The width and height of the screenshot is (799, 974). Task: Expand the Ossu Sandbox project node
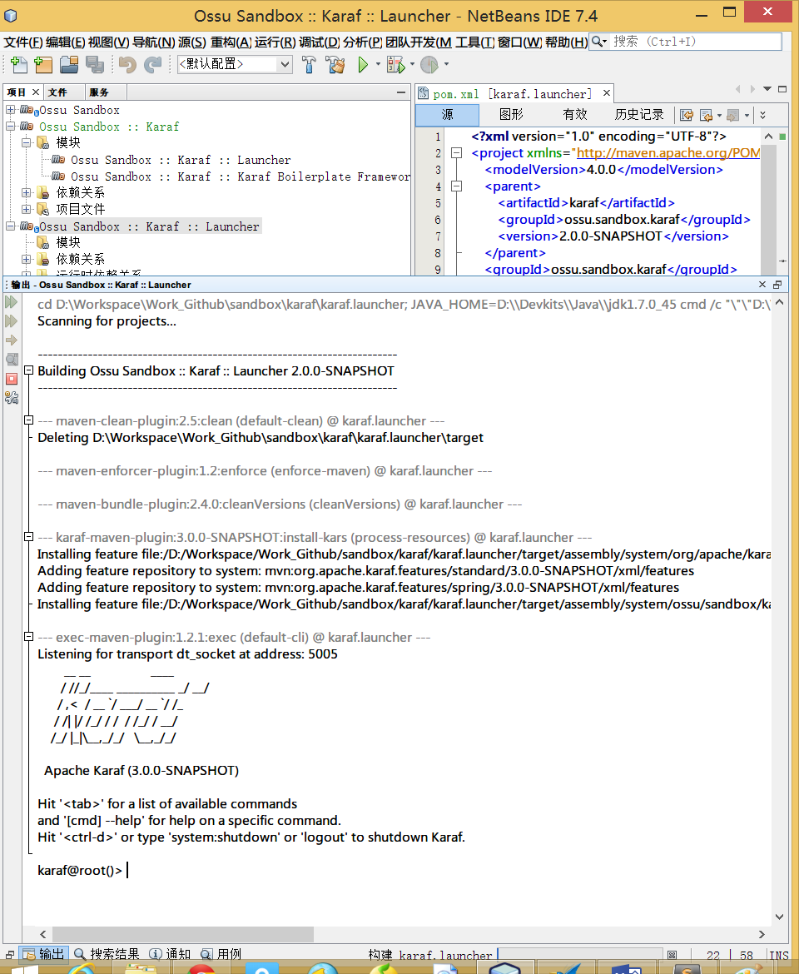pyautogui.click(x=11, y=110)
